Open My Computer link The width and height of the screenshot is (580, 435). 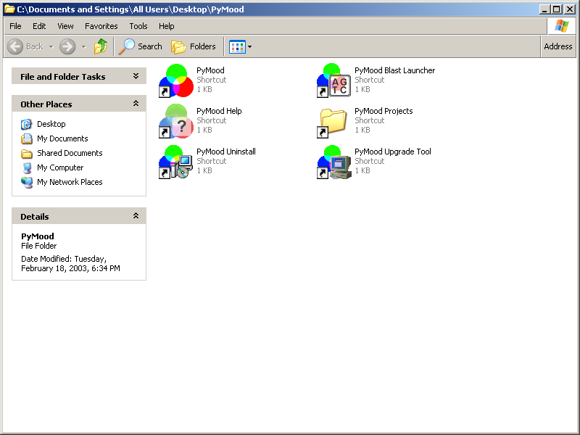coord(60,167)
